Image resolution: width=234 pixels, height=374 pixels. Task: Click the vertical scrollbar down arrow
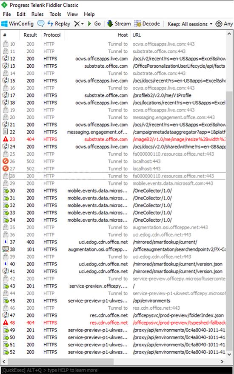click(x=229, y=354)
